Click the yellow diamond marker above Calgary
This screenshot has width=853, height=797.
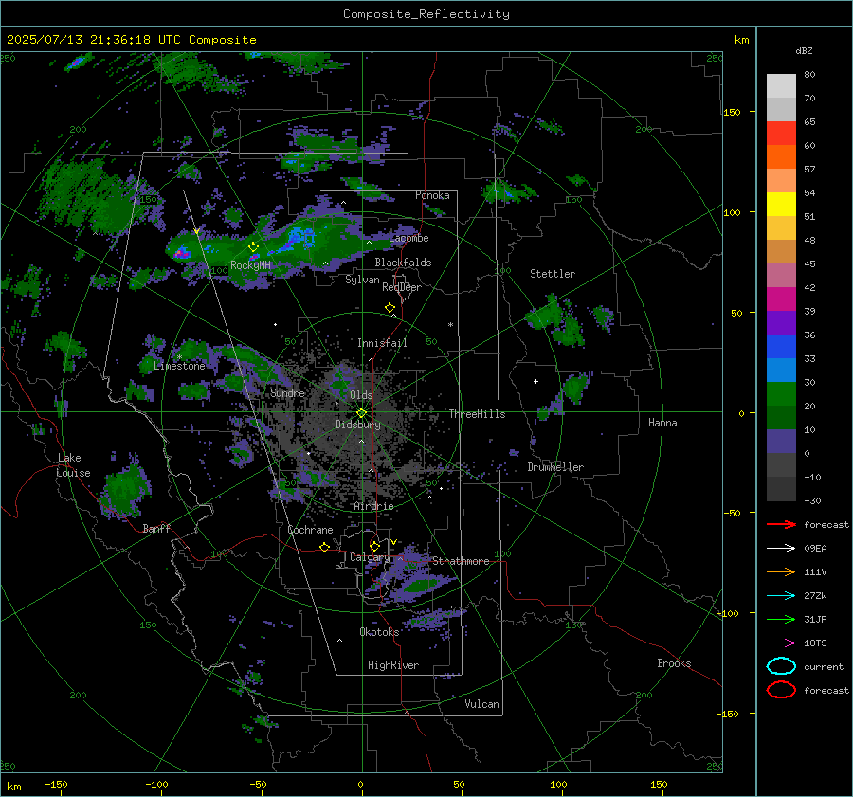[374, 546]
